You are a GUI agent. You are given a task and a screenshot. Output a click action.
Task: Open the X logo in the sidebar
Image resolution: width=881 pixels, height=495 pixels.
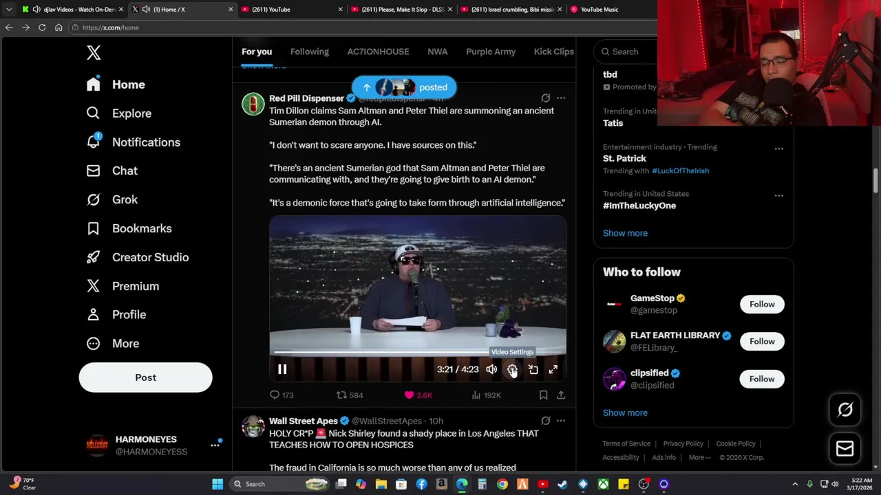[94, 52]
